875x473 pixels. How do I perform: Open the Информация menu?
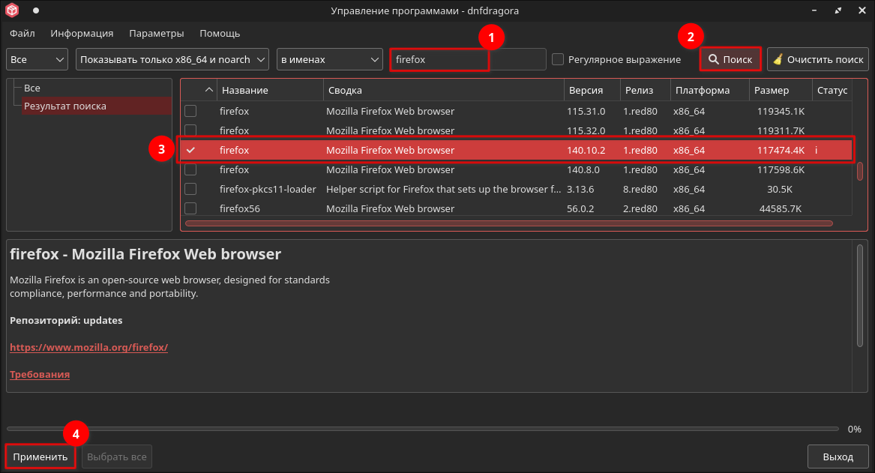pos(82,34)
